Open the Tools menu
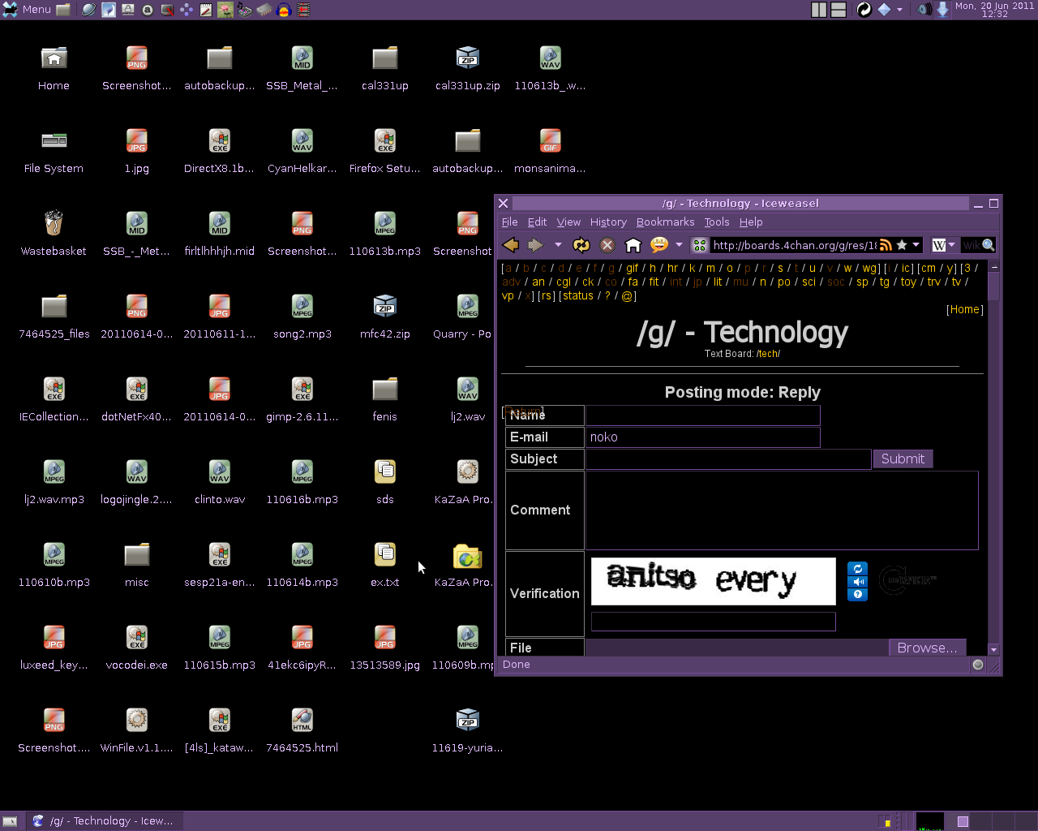 [716, 222]
